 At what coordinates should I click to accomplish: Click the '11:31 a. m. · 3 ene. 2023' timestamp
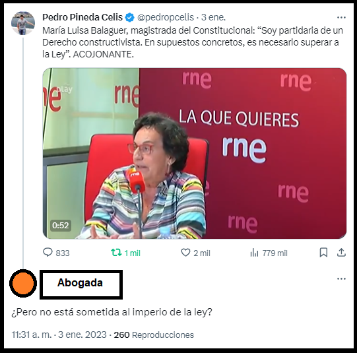point(59,335)
